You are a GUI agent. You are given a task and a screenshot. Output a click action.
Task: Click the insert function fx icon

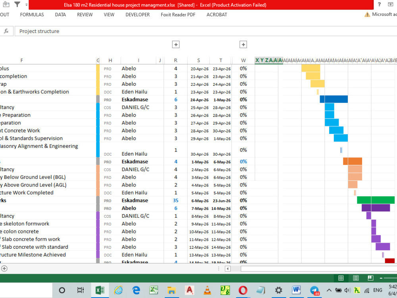[x=6, y=31]
